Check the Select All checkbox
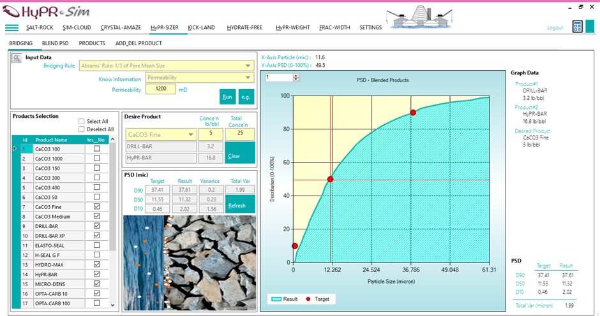The width and height of the screenshot is (600, 316). tap(82, 121)
